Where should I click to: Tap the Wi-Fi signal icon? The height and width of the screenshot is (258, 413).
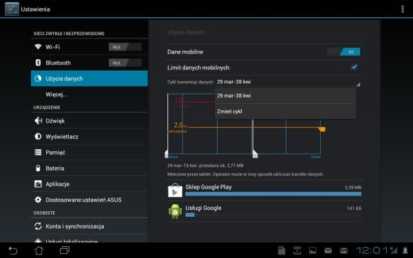click(38, 47)
